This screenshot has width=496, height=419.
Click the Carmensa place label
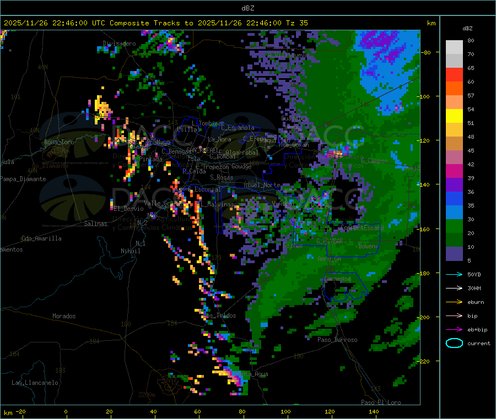(x=337, y=279)
